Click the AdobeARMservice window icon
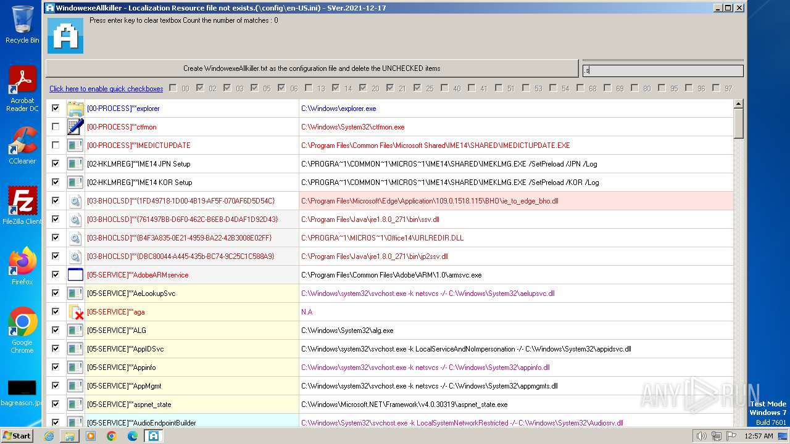The width and height of the screenshot is (790, 444). [x=75, y=275]
